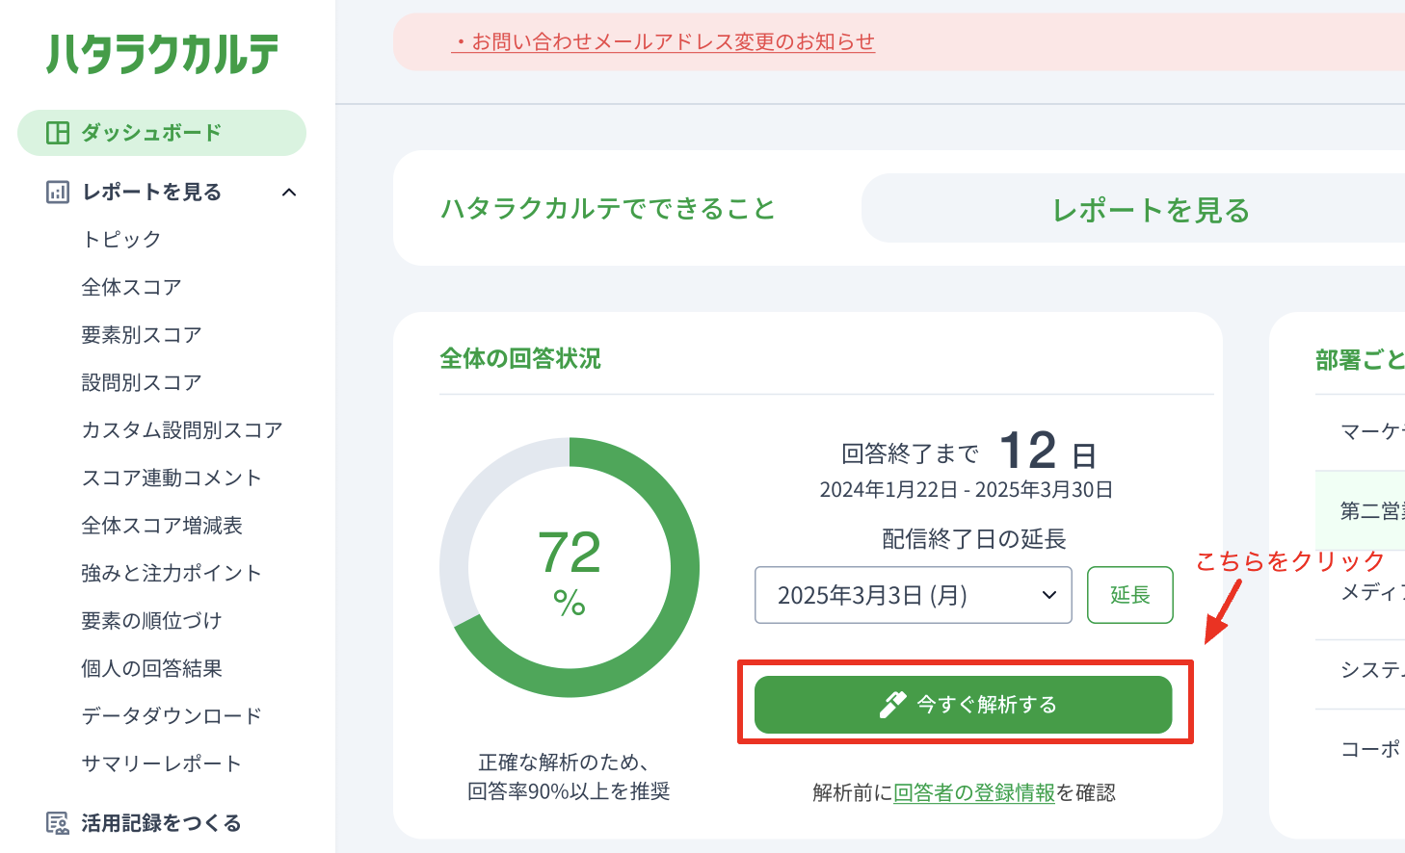
Task: Open 個人の回答結果
Action: tap(152, 668)
